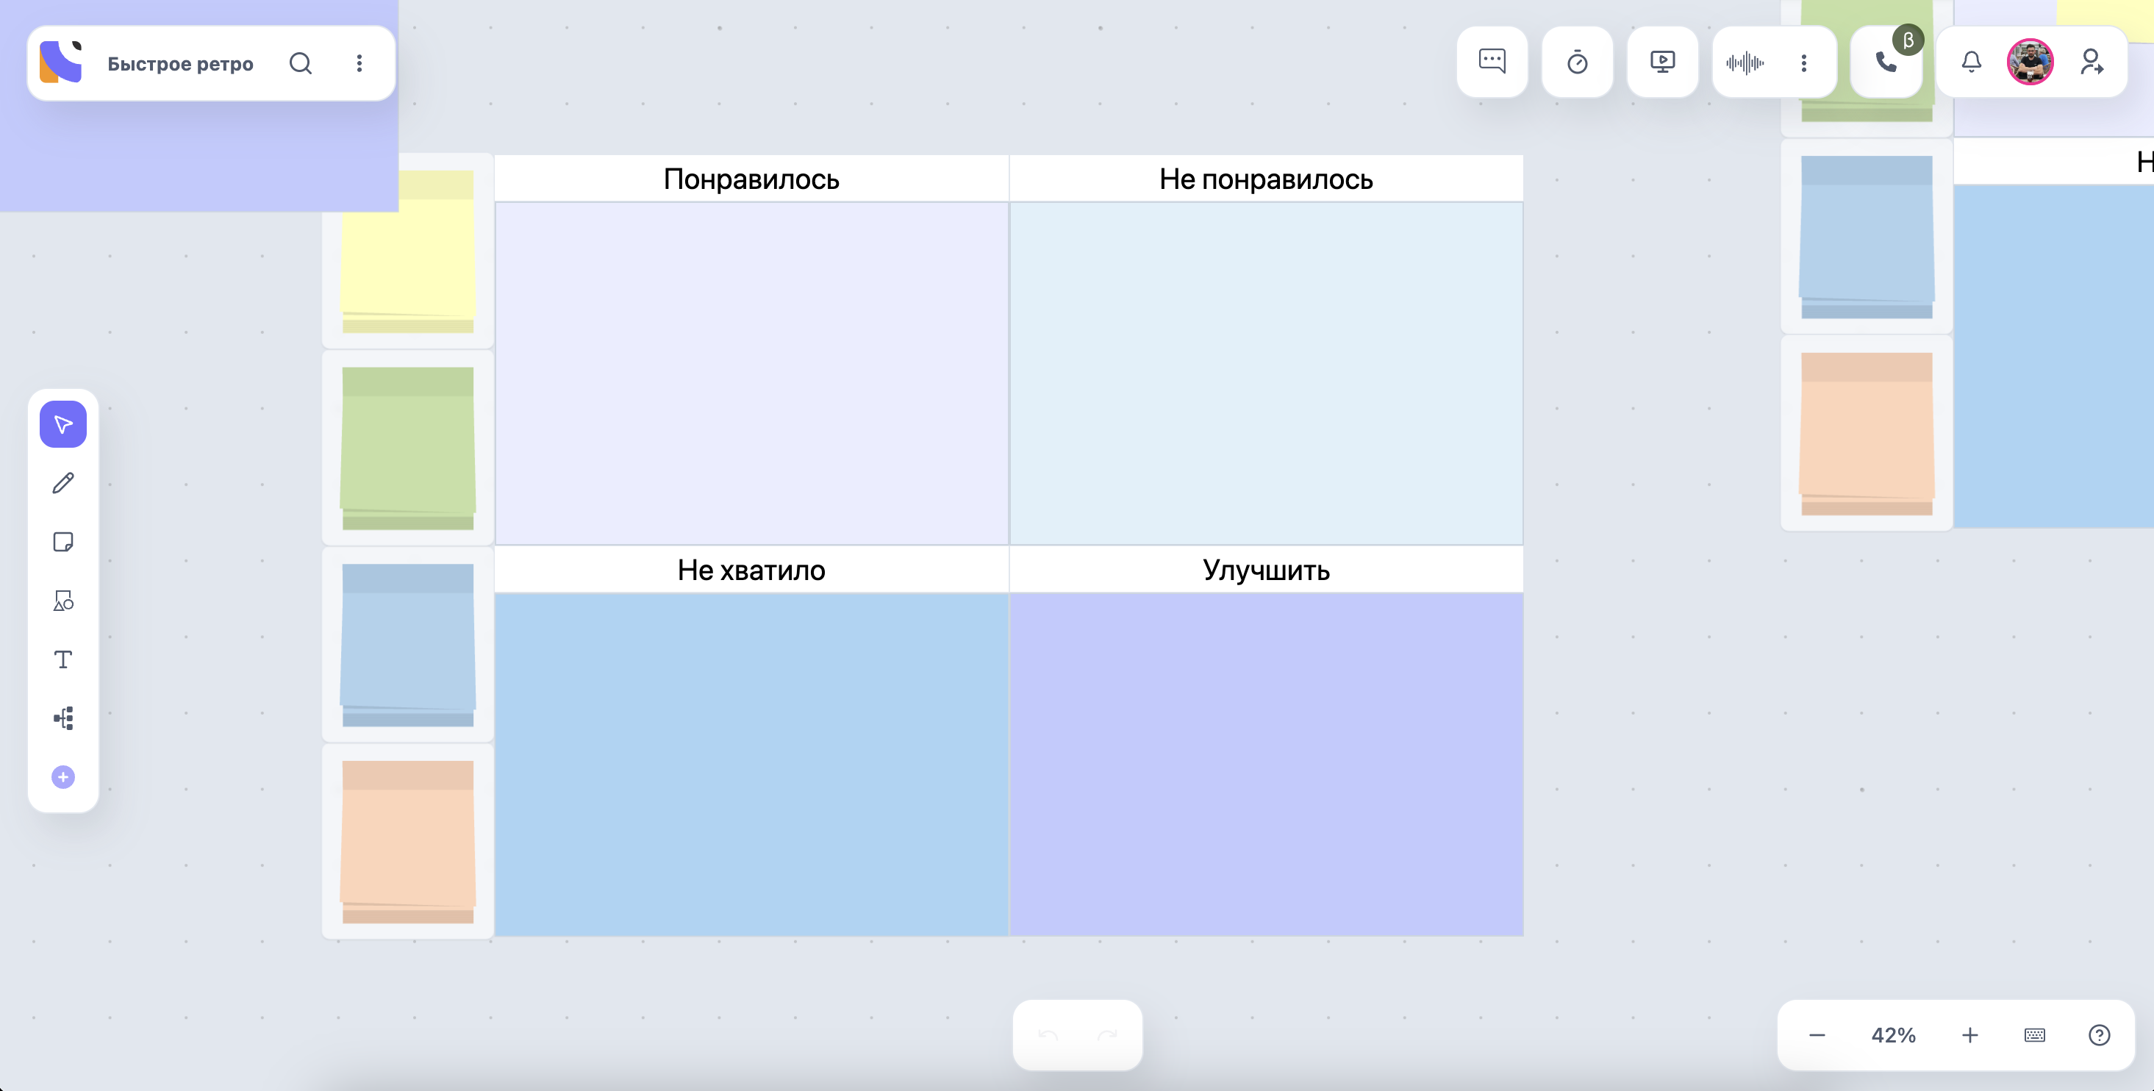Open notifications bell

[1972, 62]
